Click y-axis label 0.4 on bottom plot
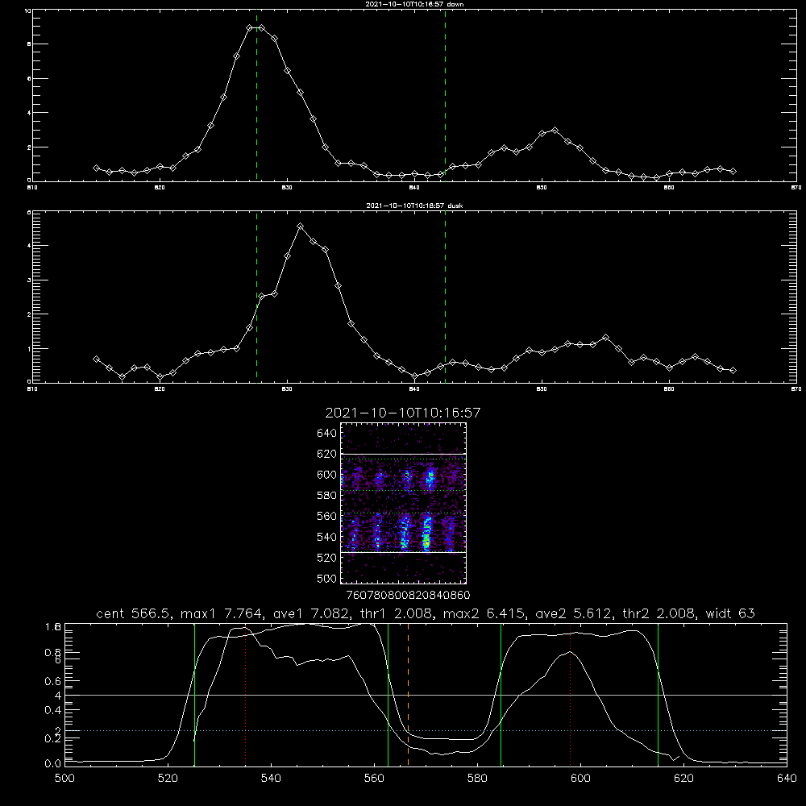Image resolution: width=806 pixels, height=806 pixels. (x=53, y=710)
